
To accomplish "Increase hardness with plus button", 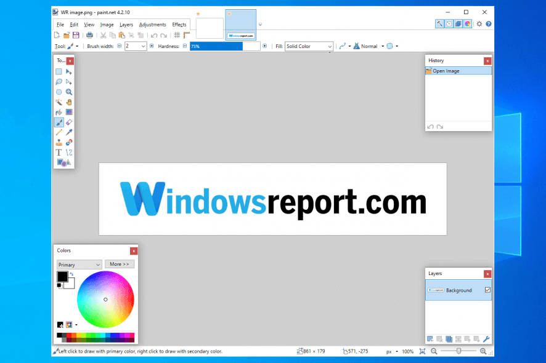I will pos(264,46).
